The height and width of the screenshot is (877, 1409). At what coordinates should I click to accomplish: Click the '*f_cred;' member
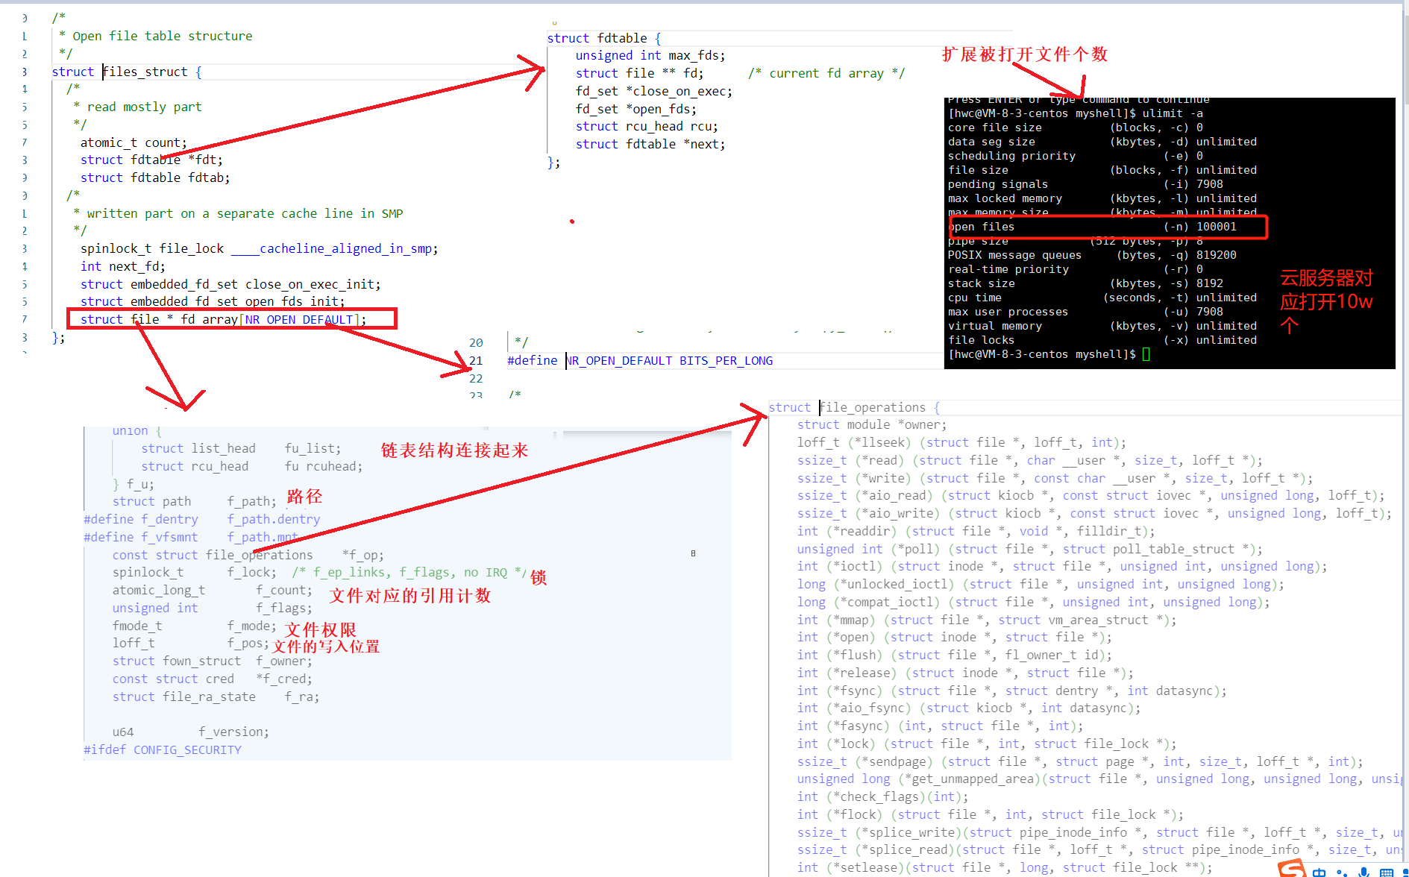[283, 679]
